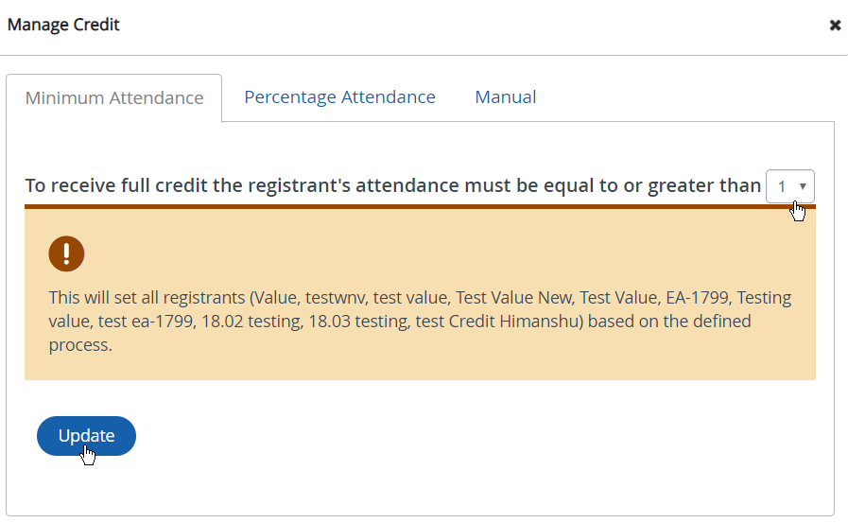Open the Percentage Attendance tab
The image size is (848, 523).
[339, 97]
